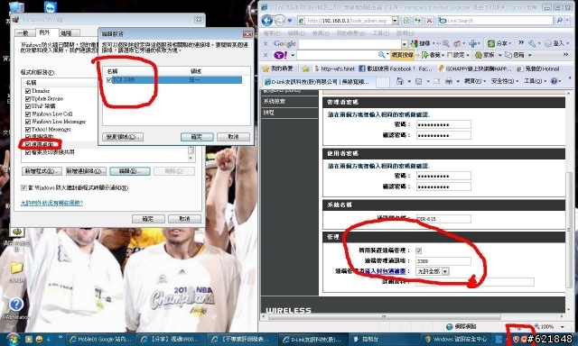
Task: Open the Yahoo logo dropdown arrow
Action: (293, 55)
